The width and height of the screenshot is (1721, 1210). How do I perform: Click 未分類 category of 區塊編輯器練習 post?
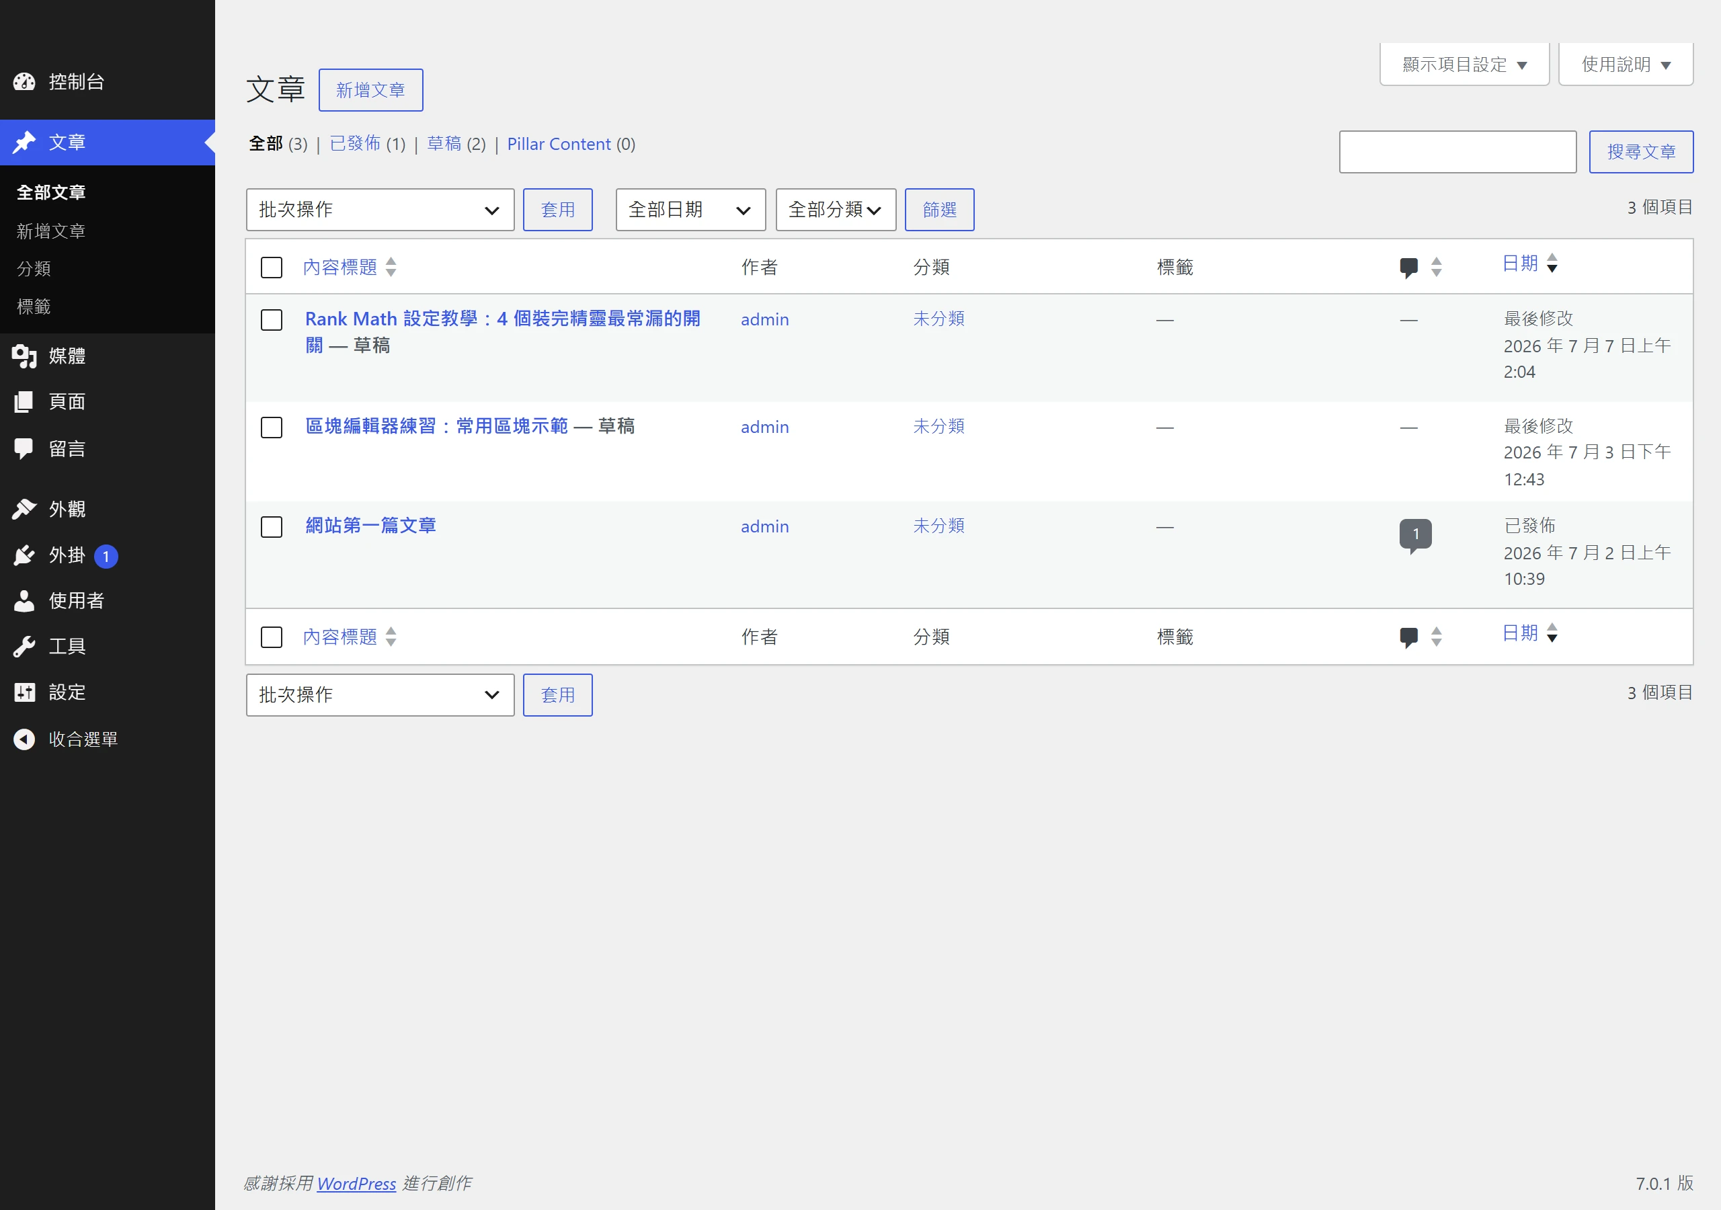pyautogui.click(x=938, y=427)
